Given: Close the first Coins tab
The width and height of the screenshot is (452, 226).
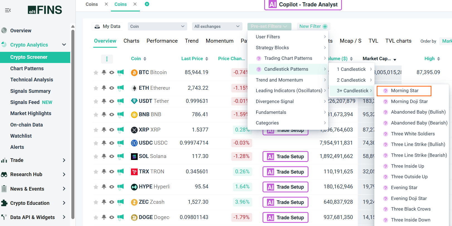Looking at the screenshot, I should click(106, 4).
